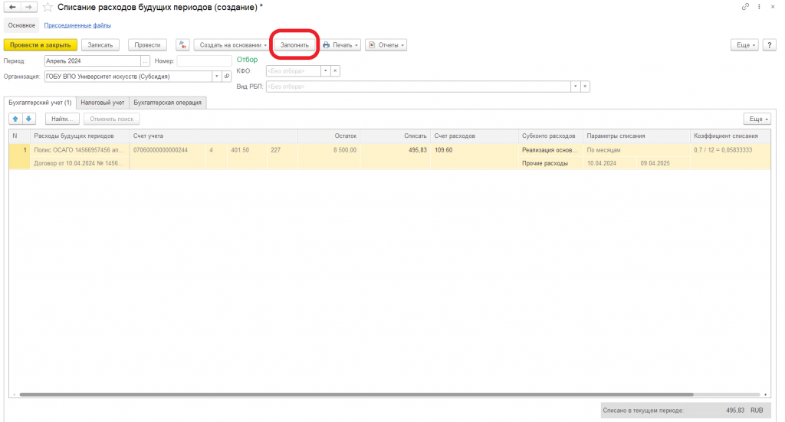785x422 pixels.
Task: Click the КФО filter field
Action: point(294,71)
